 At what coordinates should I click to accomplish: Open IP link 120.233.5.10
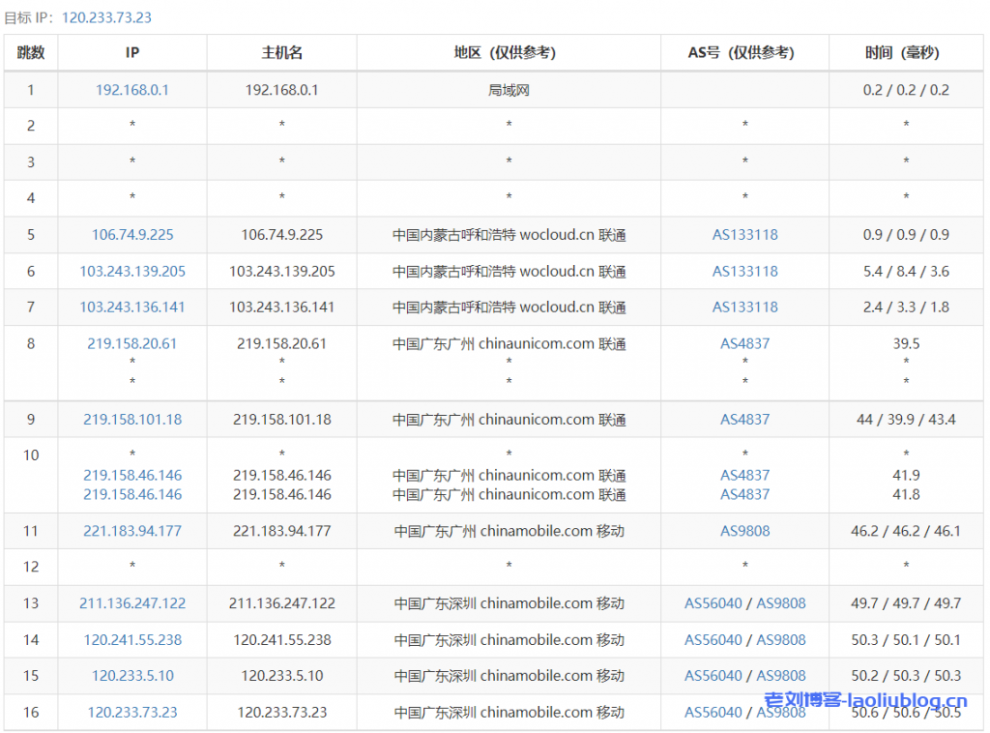(132, 675)
